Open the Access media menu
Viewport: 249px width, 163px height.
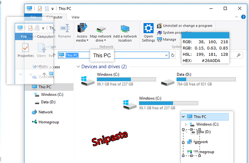(82, 32)
